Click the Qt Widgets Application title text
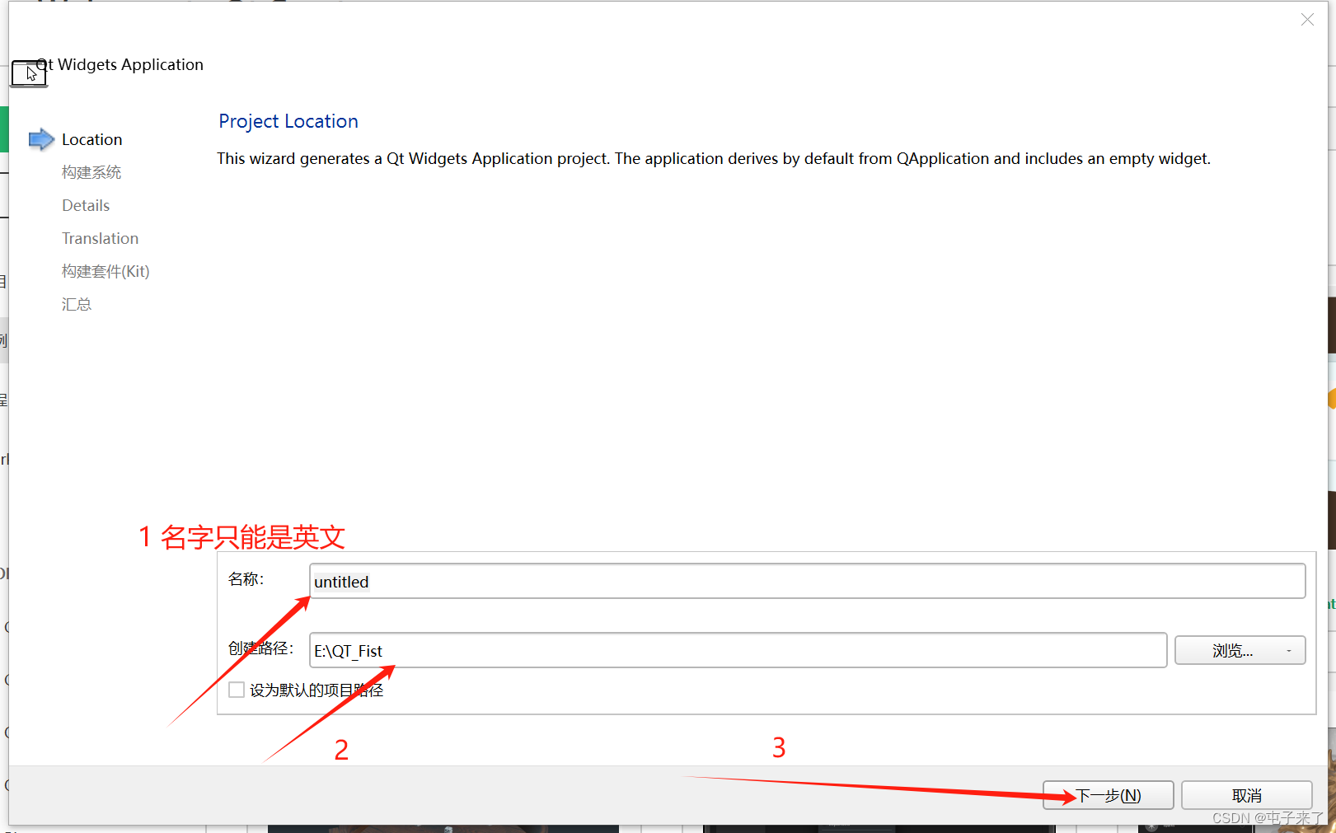1336x833 pixels. (120, 64)
